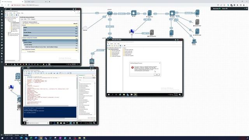Viewport: 249px width, 140px height.
Task: Open Action menu in Group Policy Management window
Action: click(11, 13)
